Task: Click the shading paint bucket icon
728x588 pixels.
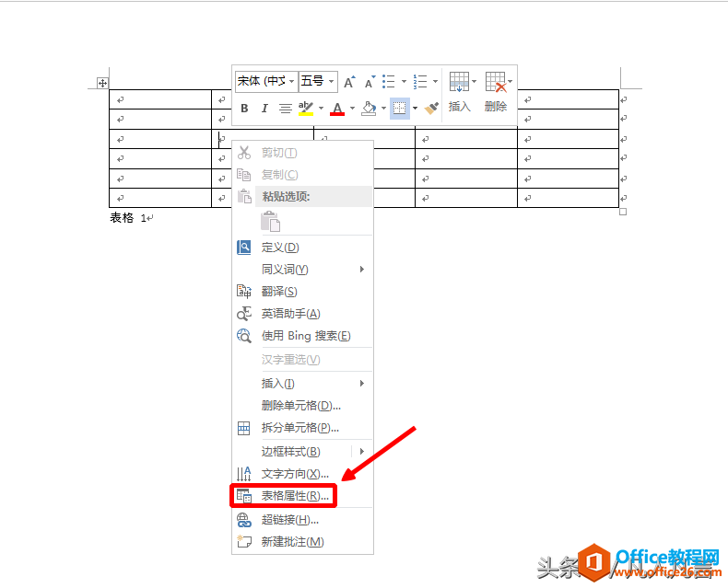Action: point(369,109)
